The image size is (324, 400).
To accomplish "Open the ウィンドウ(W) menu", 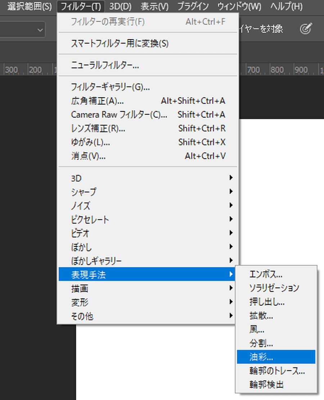I will 239,6.
